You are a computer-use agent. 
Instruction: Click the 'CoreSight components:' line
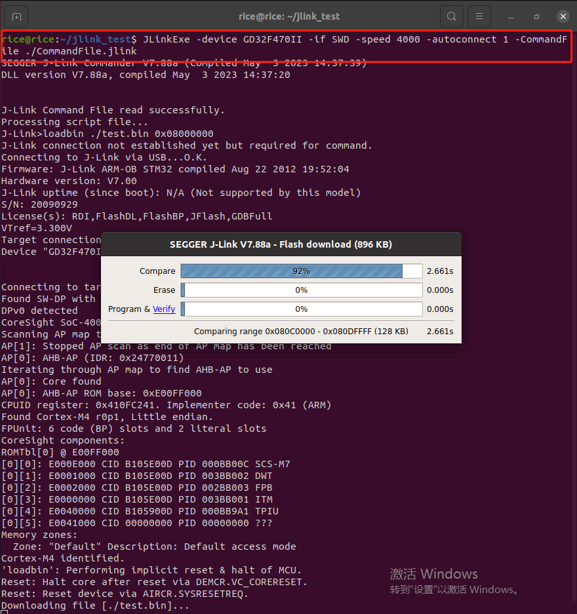point(63,440)
